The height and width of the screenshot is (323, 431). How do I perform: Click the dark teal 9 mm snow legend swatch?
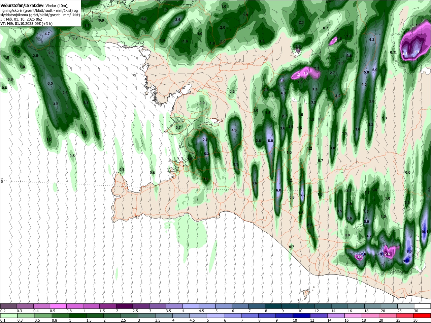pos(291,306)
